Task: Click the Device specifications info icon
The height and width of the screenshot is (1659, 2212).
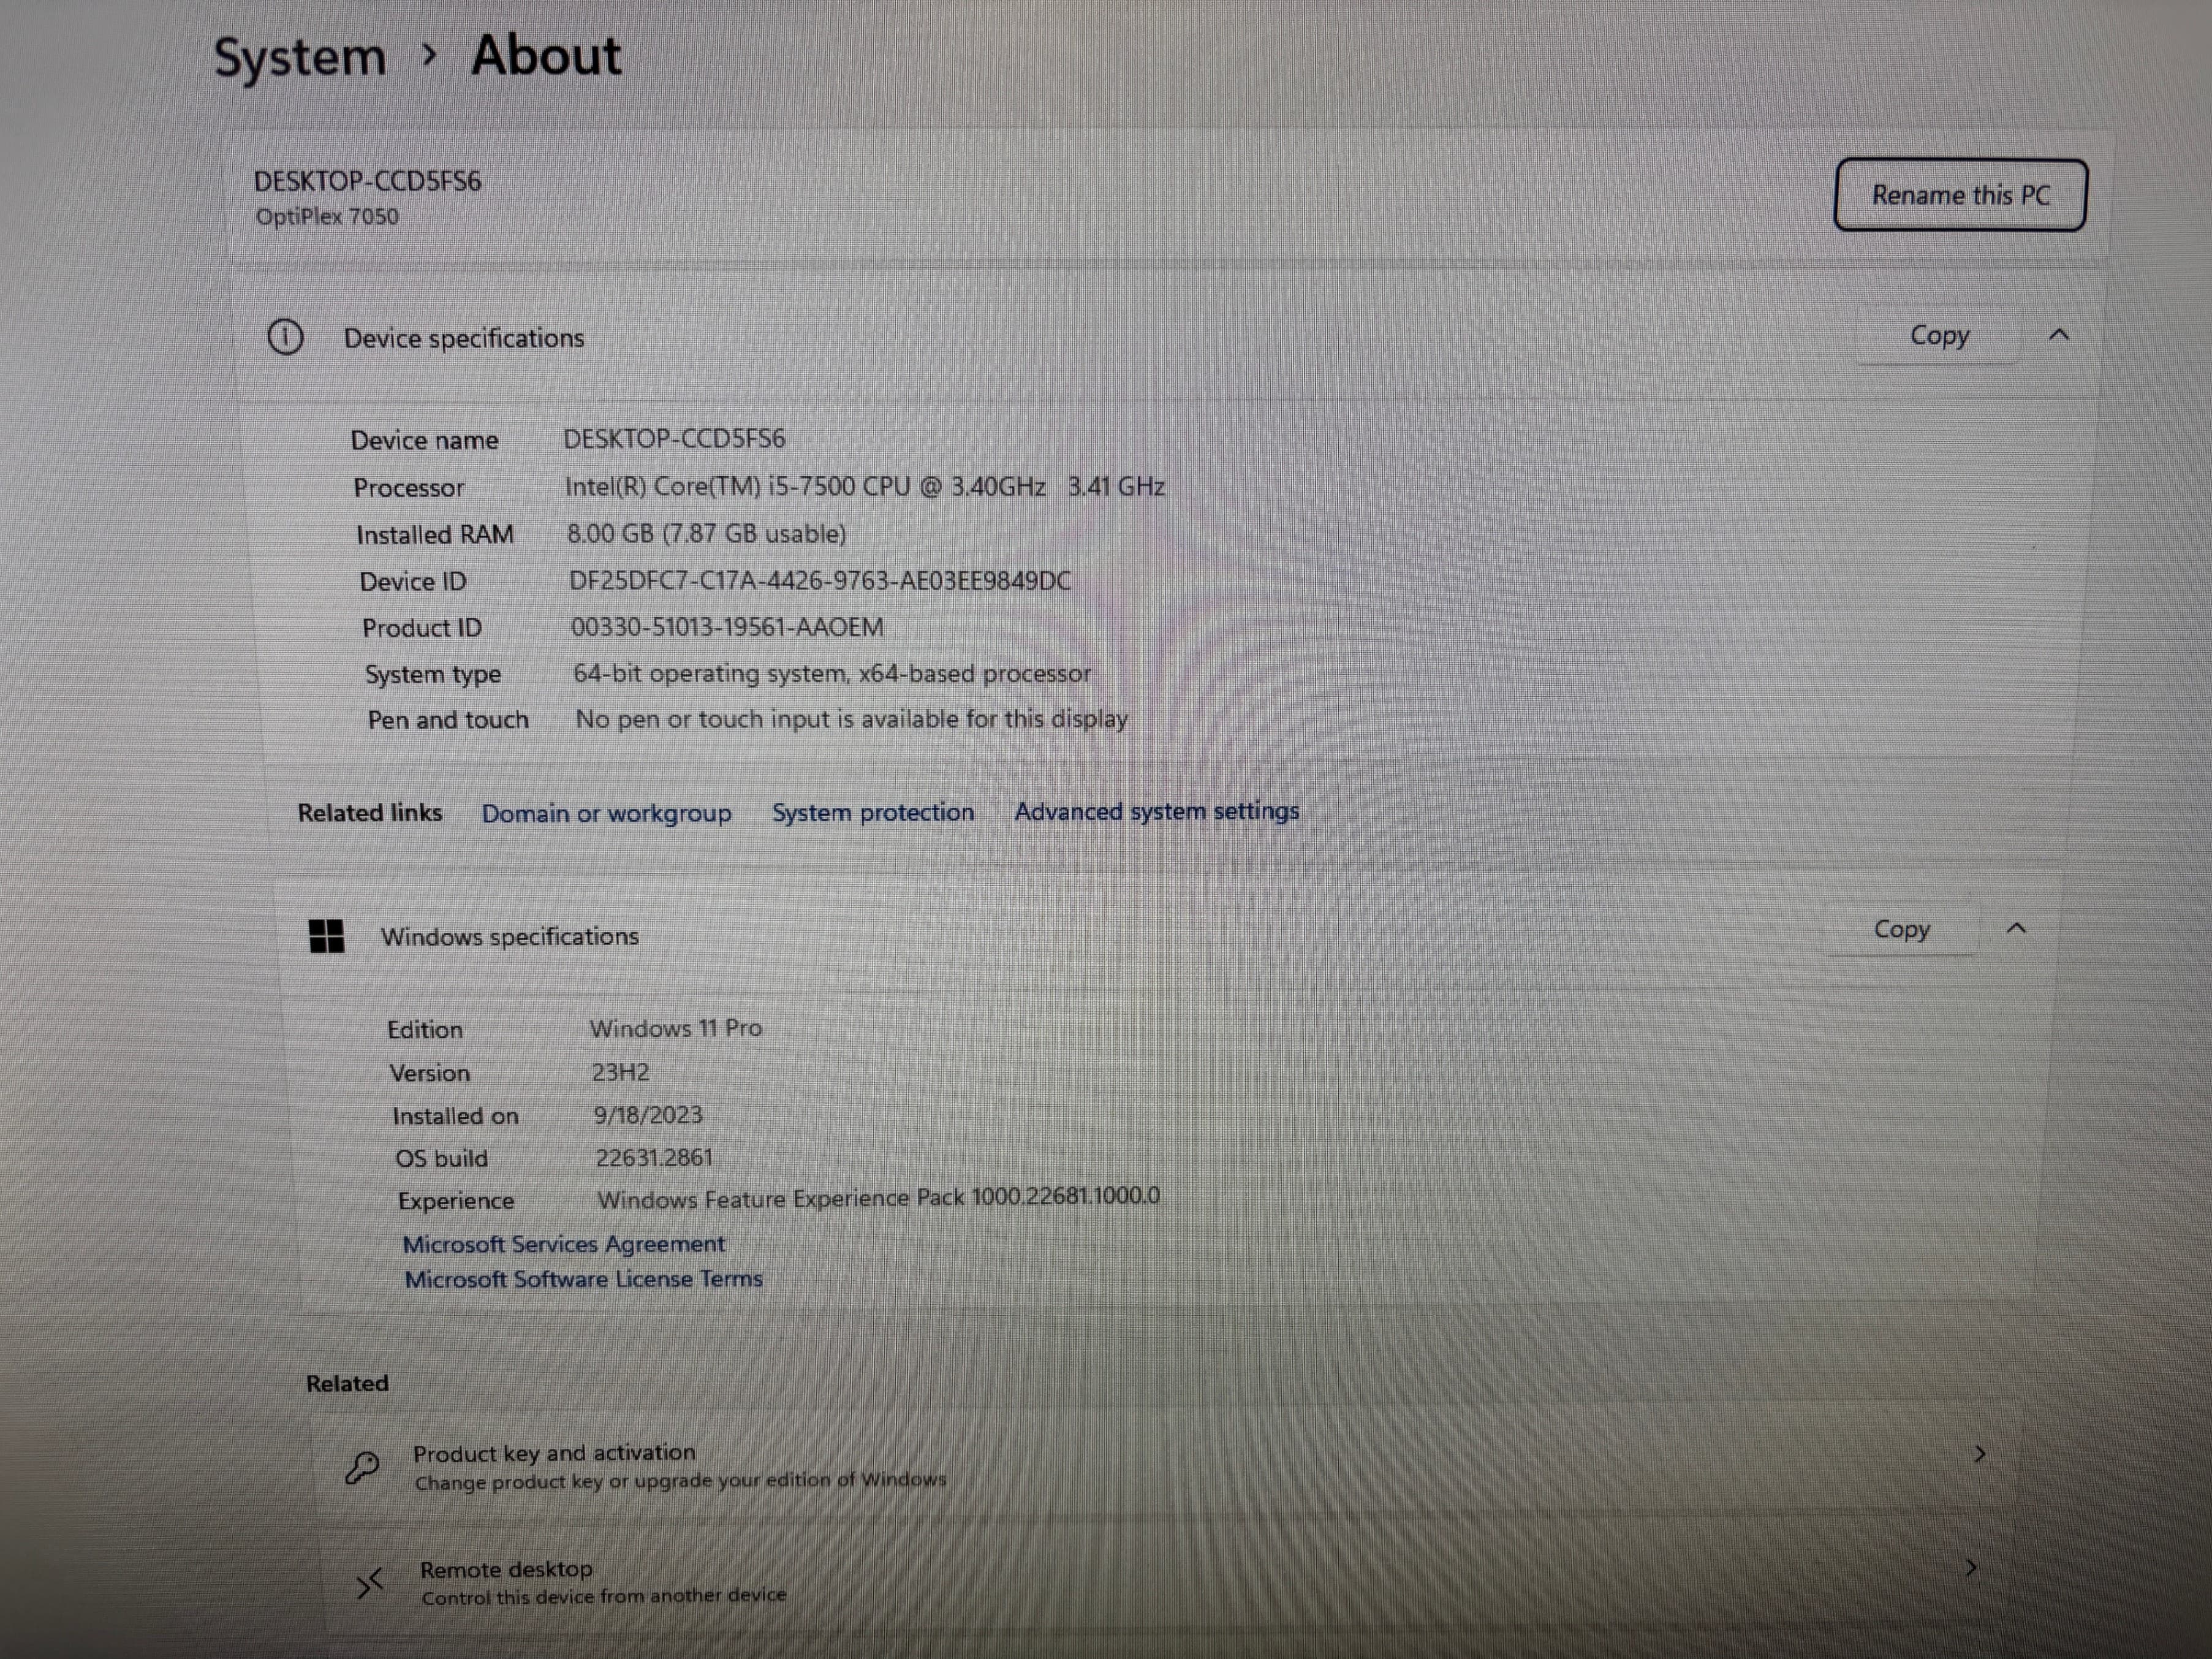Action: pyautogui.click(x=285, y=337)
